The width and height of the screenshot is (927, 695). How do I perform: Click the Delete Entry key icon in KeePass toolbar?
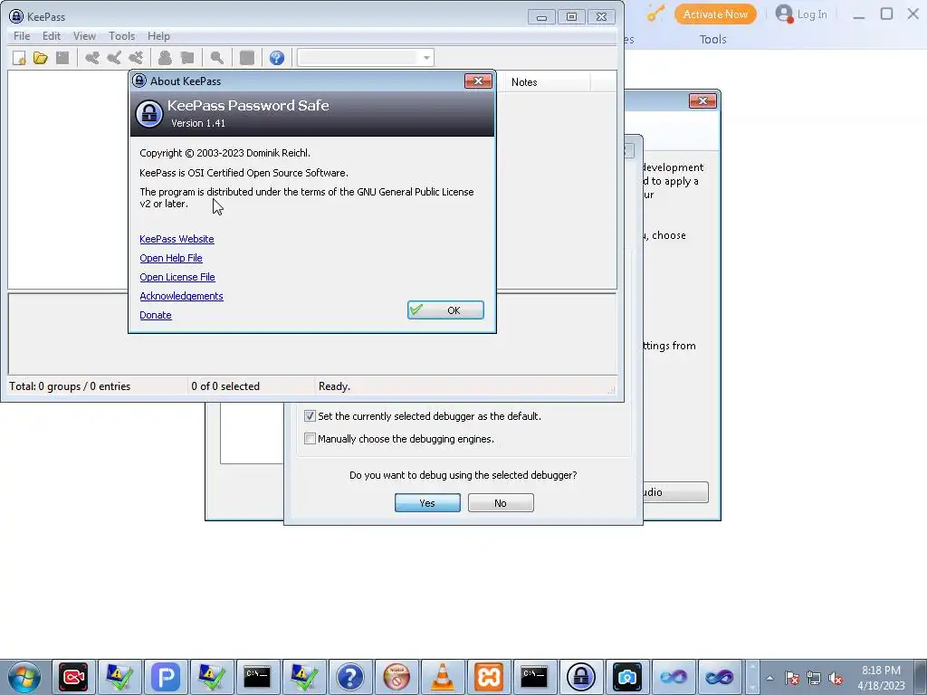click(x=136, y=58)
